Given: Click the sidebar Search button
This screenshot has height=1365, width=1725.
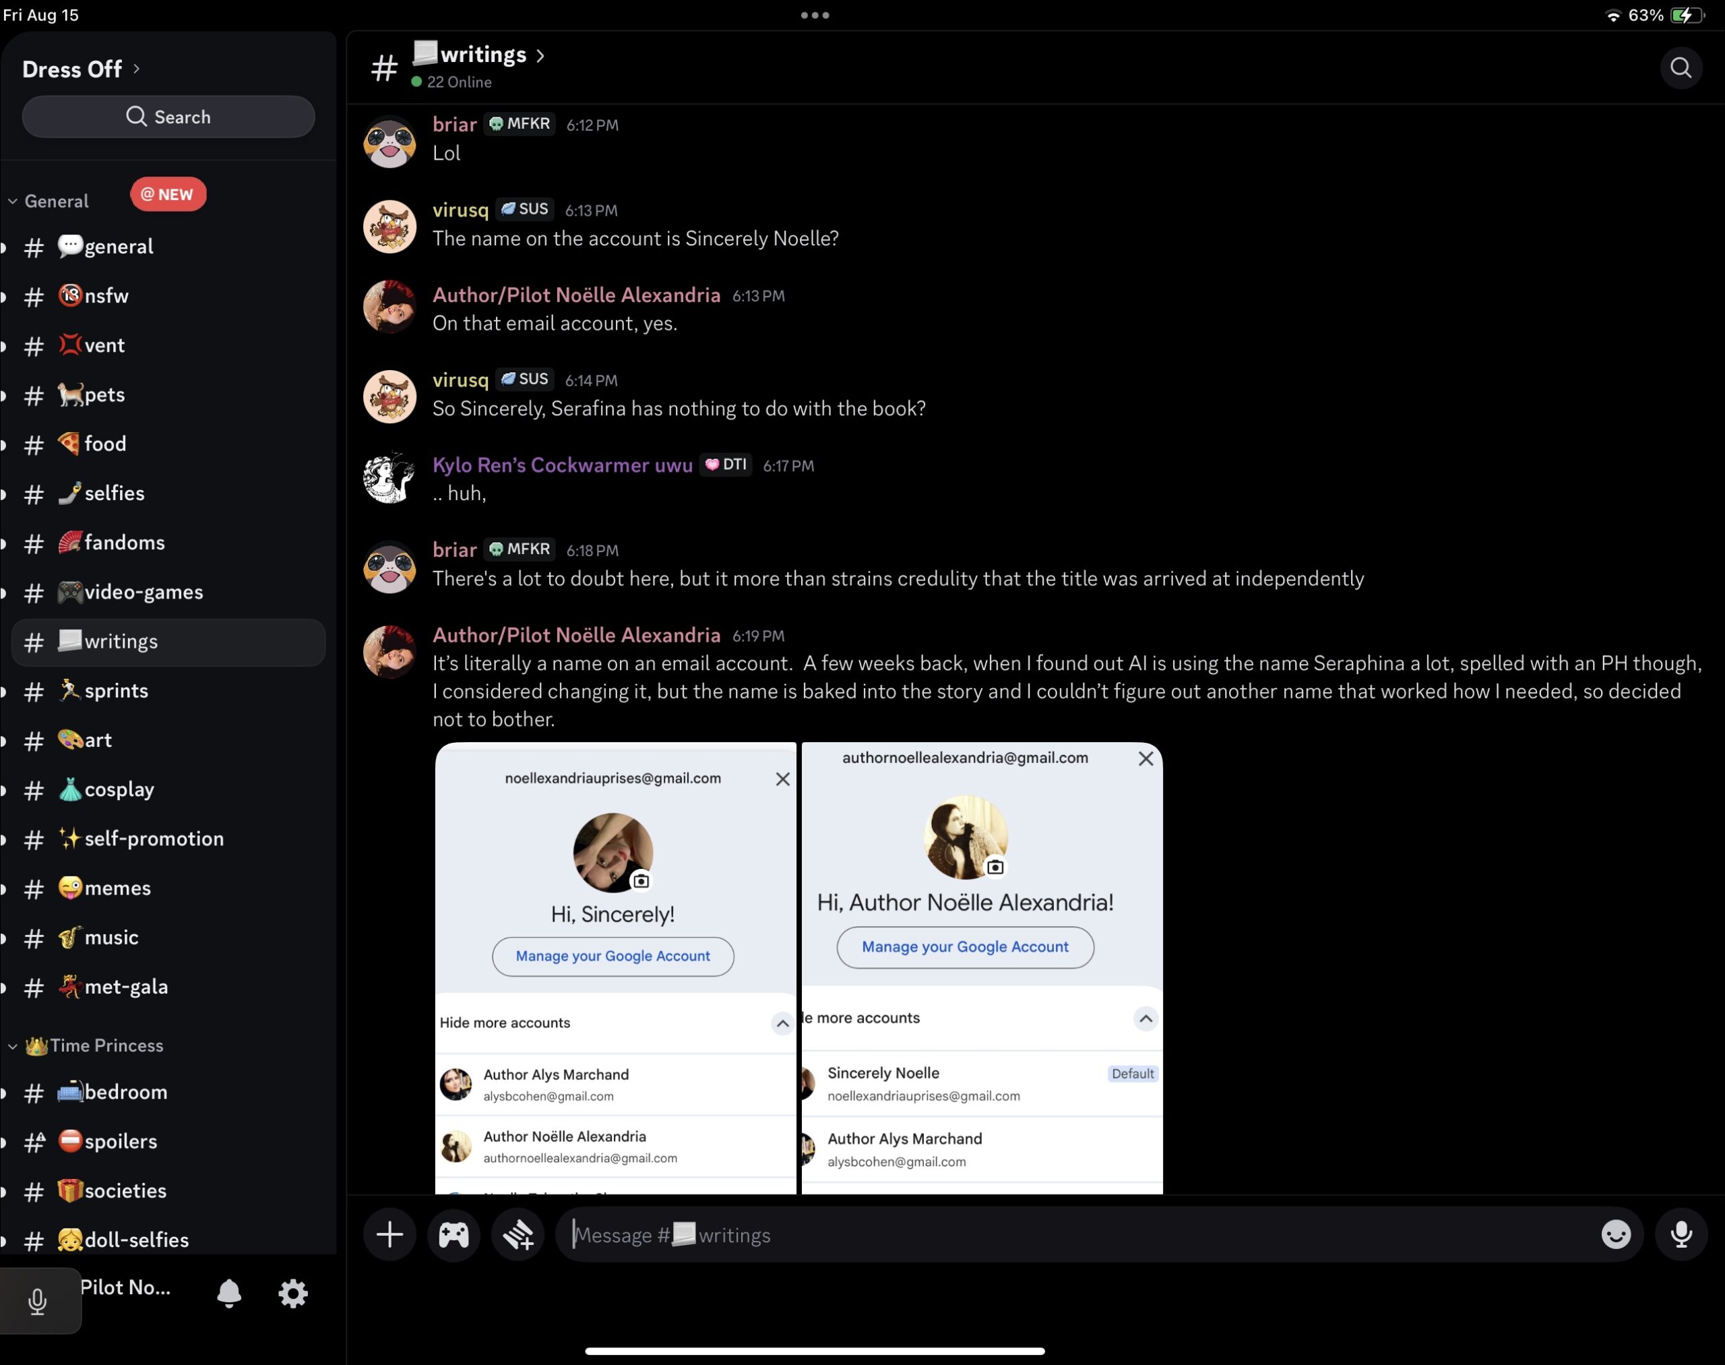Looking at the screenshot, I should coord(168,117).
